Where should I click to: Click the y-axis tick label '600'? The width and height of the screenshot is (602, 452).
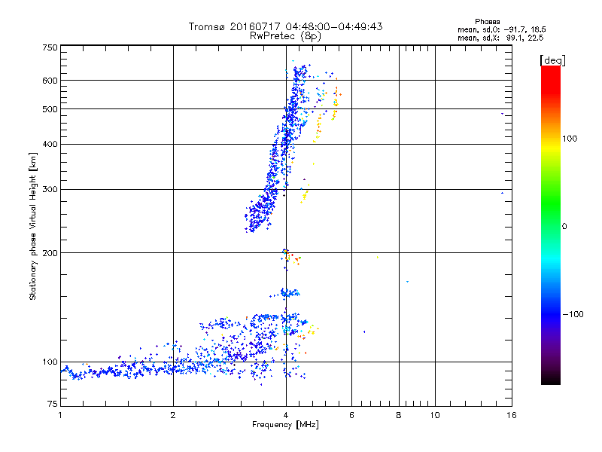click(50, 81)
